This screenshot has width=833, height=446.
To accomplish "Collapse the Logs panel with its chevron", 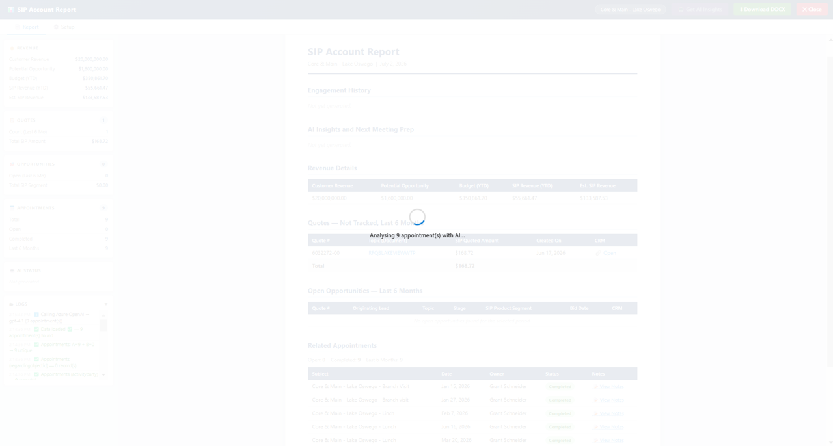I will (x=105, y=304).
